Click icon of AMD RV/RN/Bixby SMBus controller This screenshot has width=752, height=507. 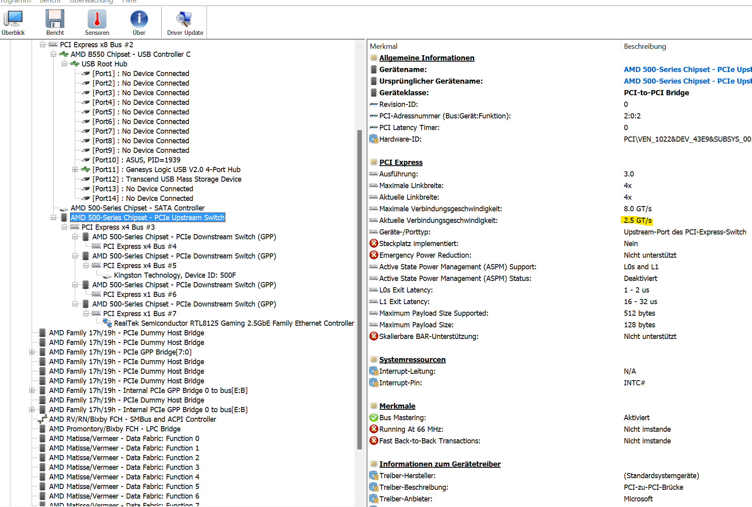[42, 419]
